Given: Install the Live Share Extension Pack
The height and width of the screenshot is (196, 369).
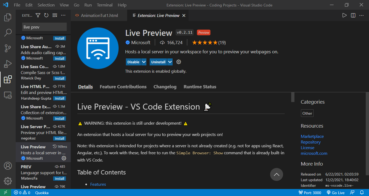Looking at the screenshot, I should pyautogui.click(x=59, y=118).
